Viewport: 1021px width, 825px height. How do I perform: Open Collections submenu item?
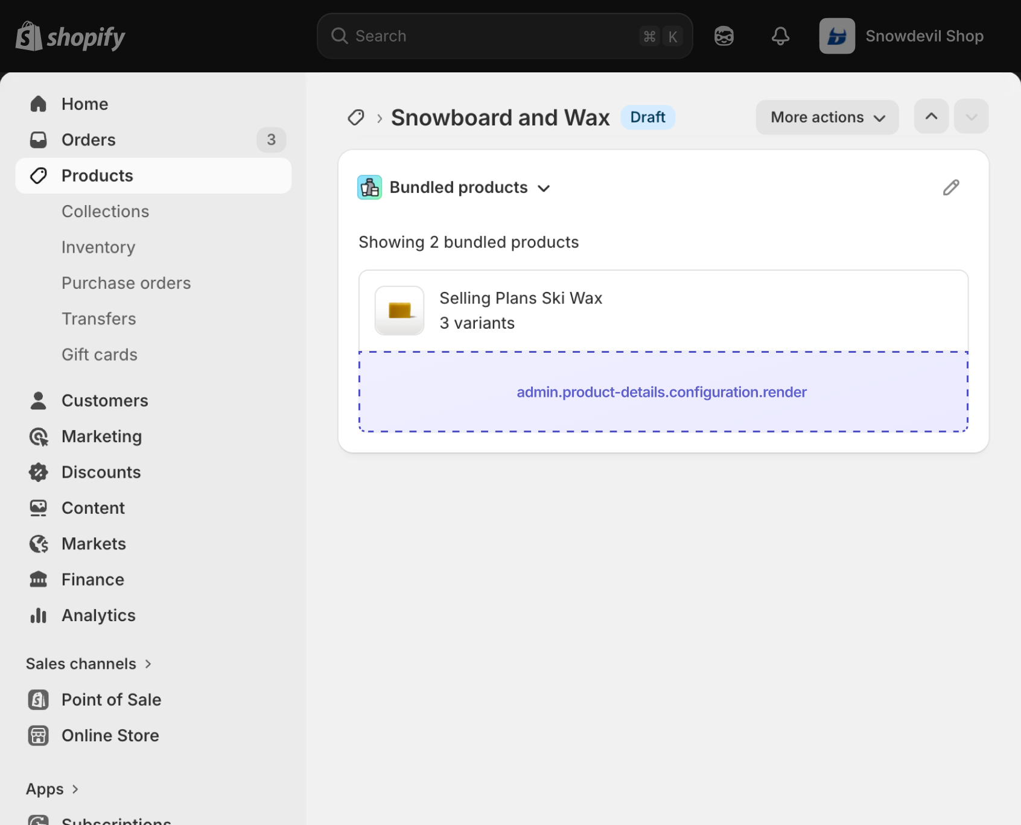tap(105, 212)
